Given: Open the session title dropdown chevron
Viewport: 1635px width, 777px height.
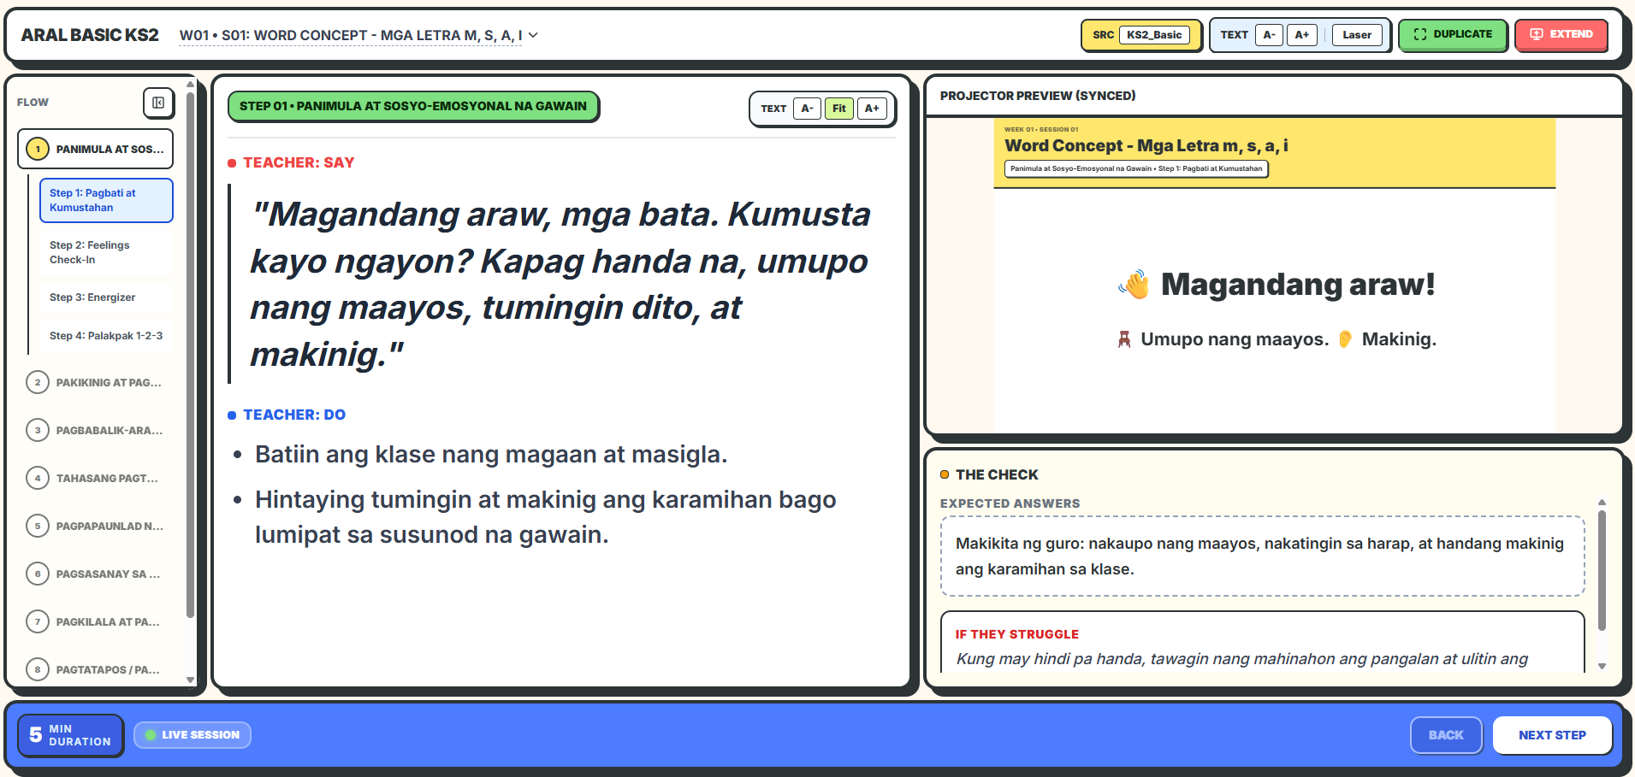Looking at the screenshot, I should coord(533,35).
